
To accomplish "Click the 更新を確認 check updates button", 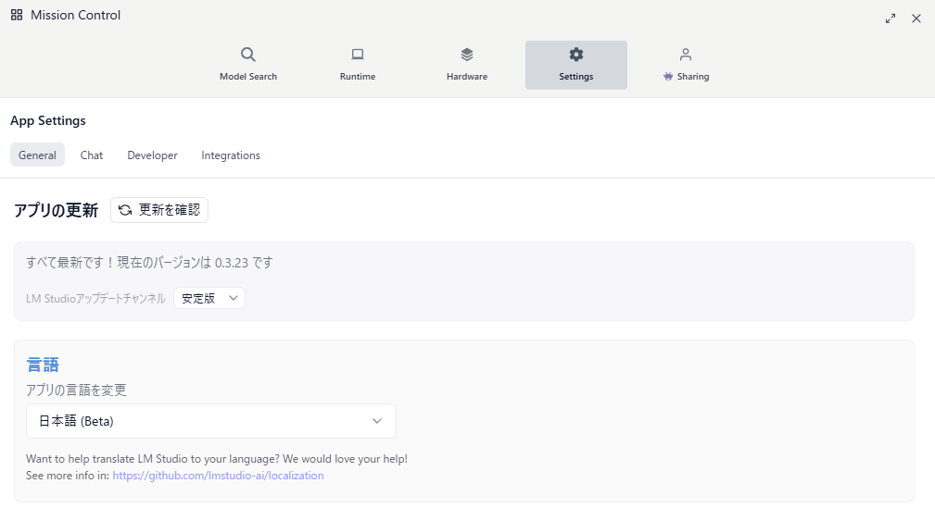I will tap(159, 210).
